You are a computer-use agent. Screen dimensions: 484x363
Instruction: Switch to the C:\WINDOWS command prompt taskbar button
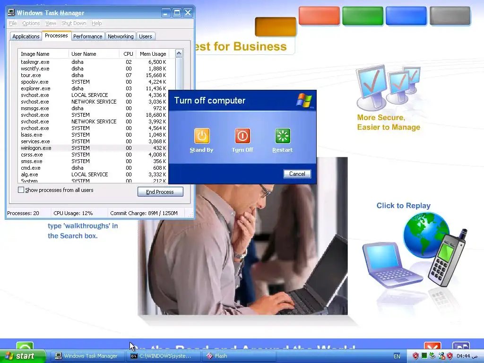[163, 356]
